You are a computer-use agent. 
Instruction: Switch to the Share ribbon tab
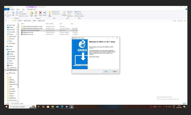click(18, 9)
